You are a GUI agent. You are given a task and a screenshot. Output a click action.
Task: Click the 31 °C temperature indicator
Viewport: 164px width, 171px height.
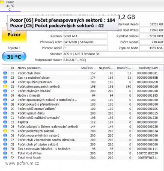click(x=14, y=57)
